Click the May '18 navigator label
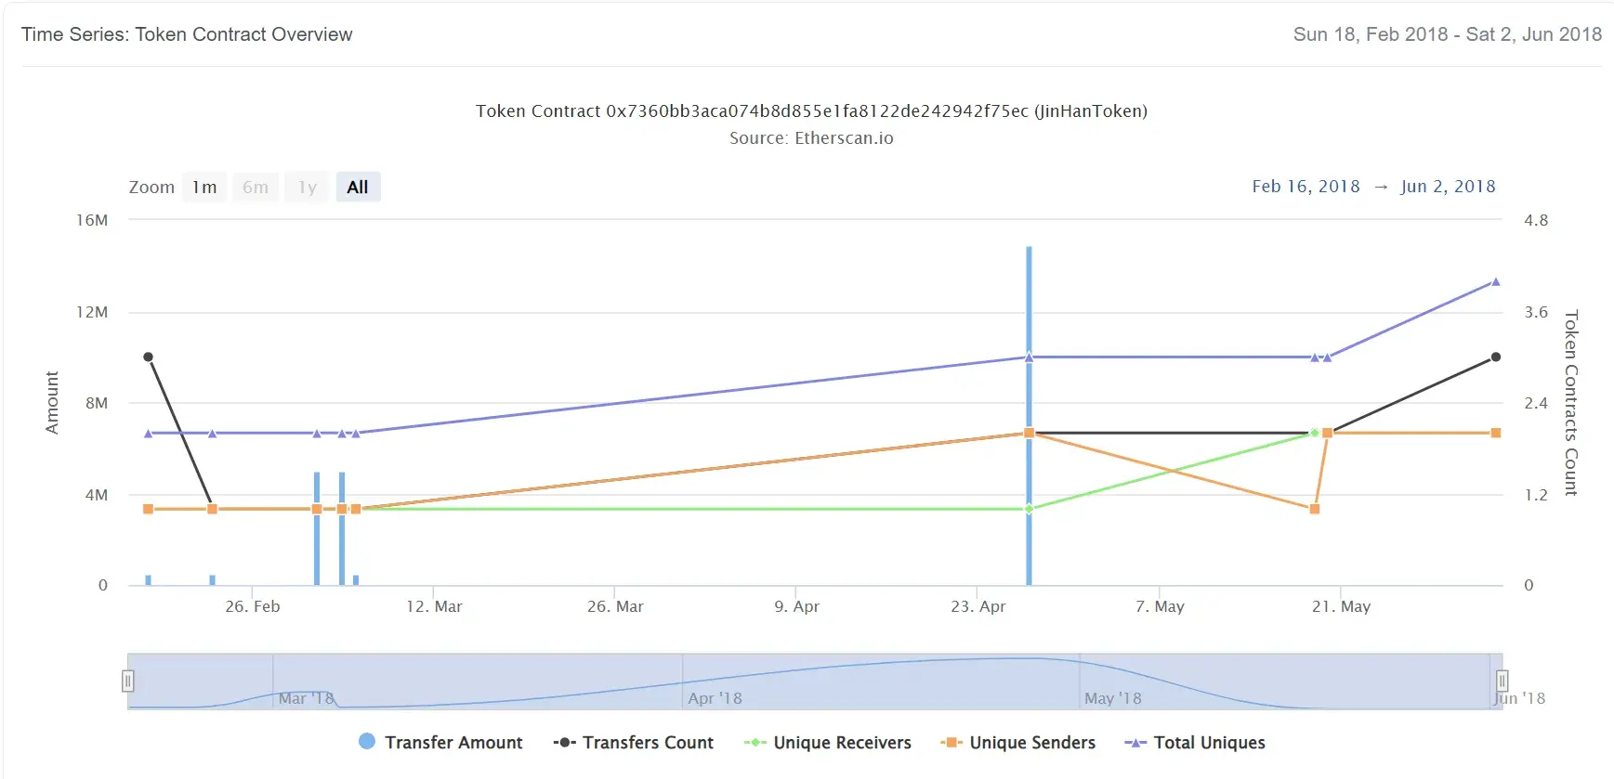Image resolution: width=1614 pixels, height=779 pixels. (x=1113, y=698)
